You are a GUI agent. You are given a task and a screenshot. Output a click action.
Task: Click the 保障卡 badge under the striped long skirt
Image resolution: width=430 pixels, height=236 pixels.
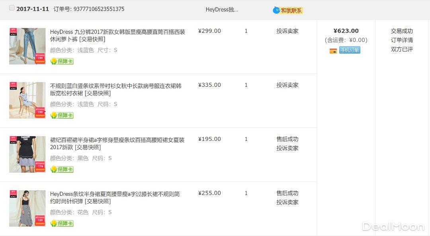[62, 224]
